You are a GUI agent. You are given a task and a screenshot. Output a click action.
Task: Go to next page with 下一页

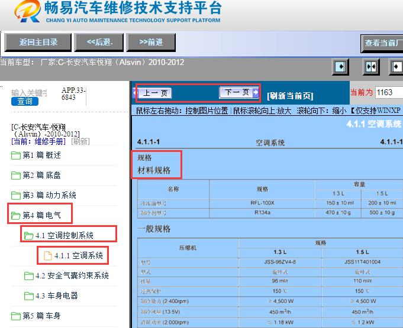pos(238,92)
